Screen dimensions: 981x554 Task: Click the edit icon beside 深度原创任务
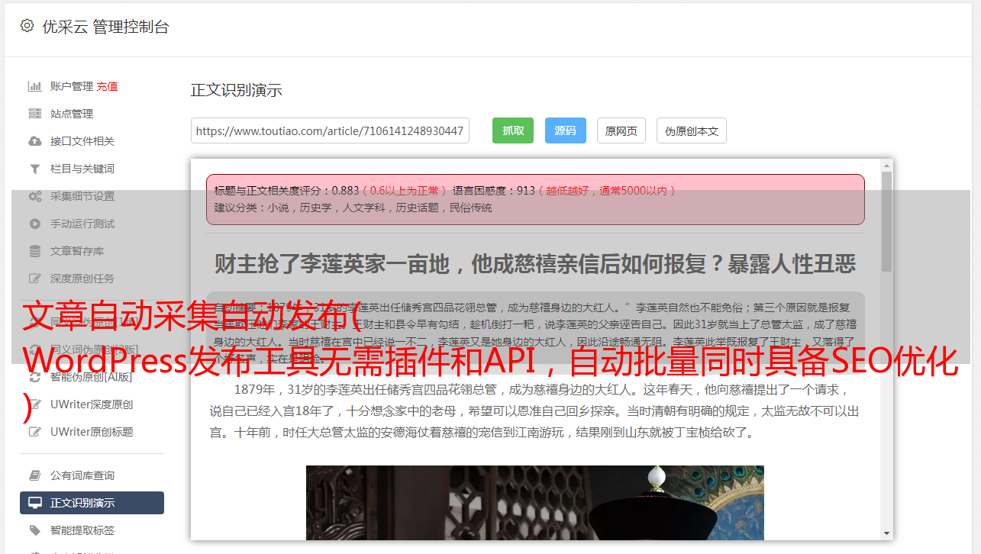(34, 279)
